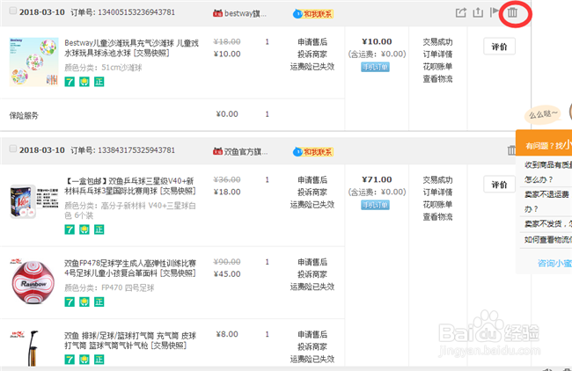The image size is (572, 371).
Task: Click the Tmall icon beside bestway旗 shop name
Action: 217,13
